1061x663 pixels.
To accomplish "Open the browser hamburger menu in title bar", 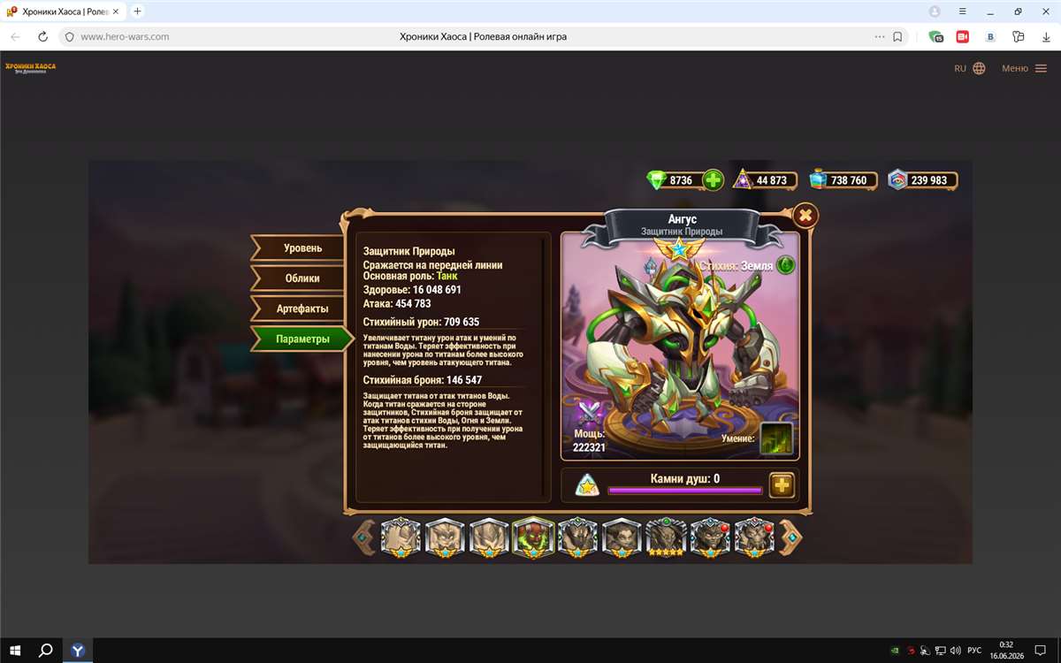I will (x=963, y=11).
